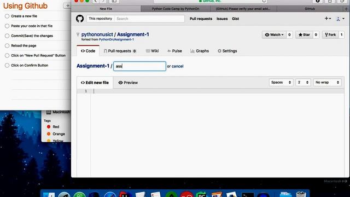
Task: Click the fork icon beside the repository name
Action: [x=78, y=34]
